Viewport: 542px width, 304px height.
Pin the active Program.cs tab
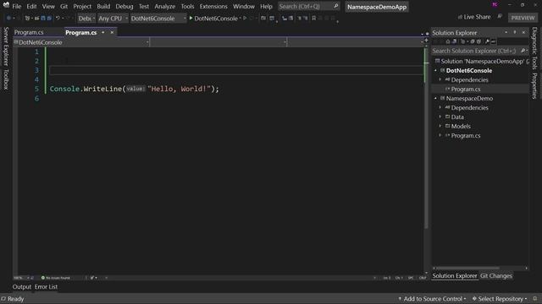103,32
